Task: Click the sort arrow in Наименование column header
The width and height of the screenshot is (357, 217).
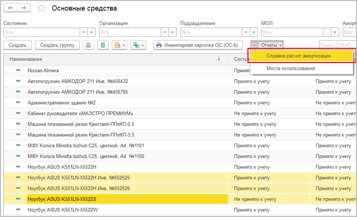Action: click(x=219, y=59)
